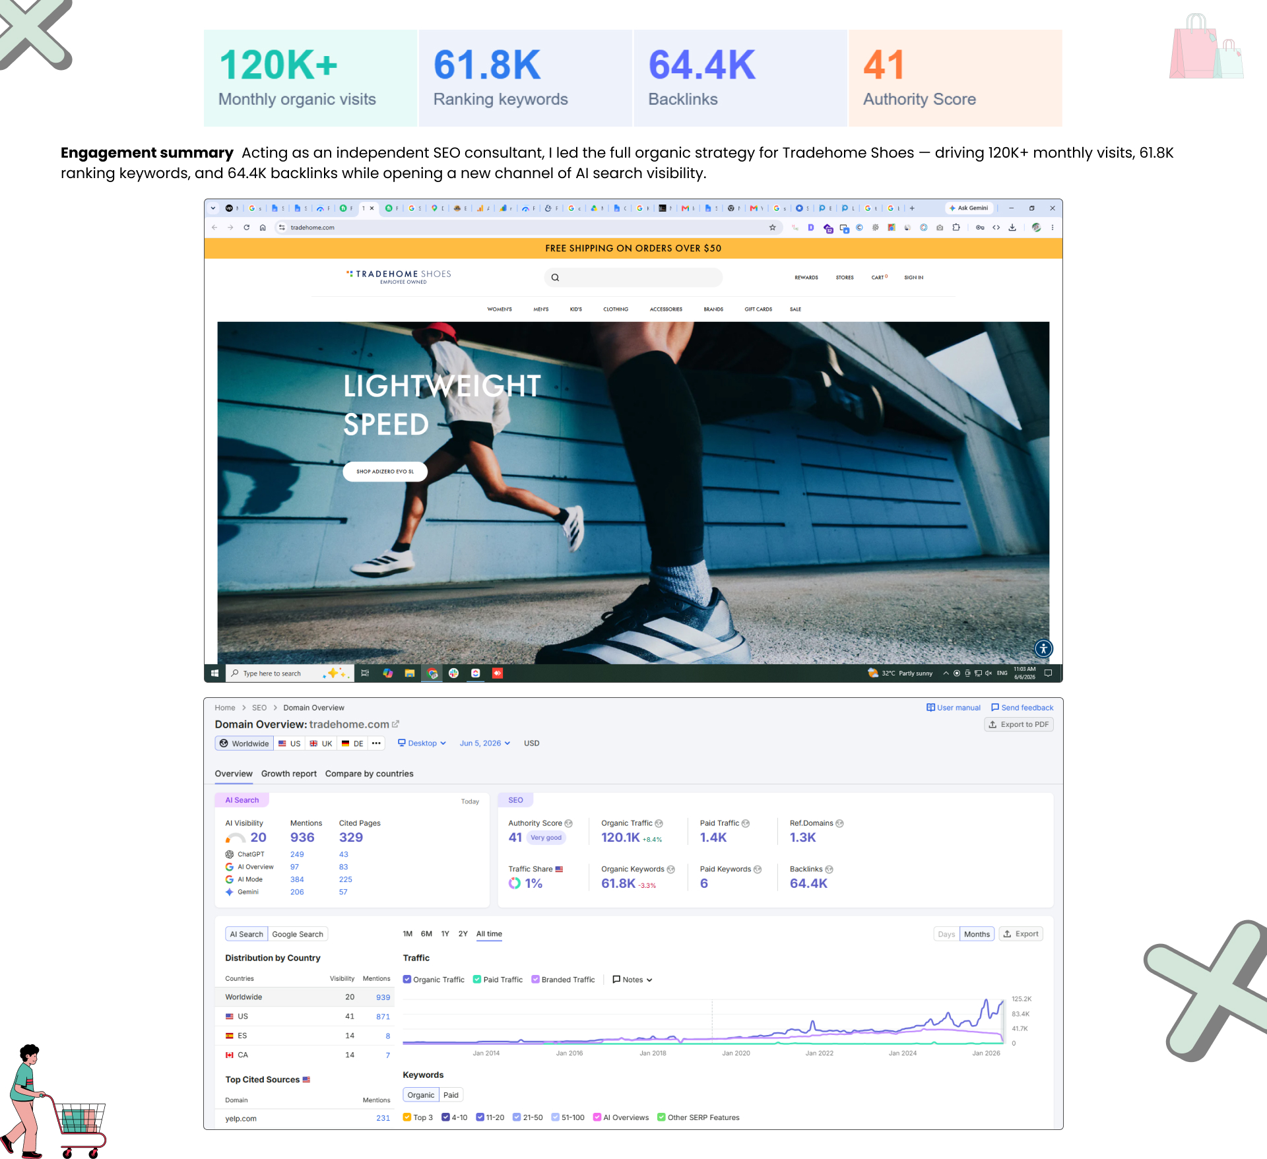Click Send feedback link

click(1022, 708)
